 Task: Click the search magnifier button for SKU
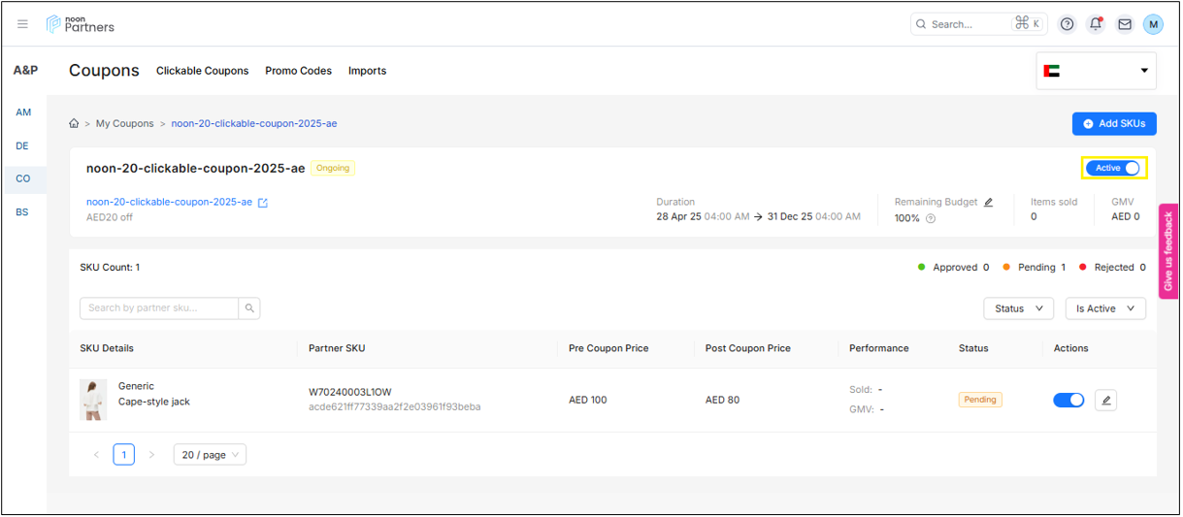click(x=249, y=308)
